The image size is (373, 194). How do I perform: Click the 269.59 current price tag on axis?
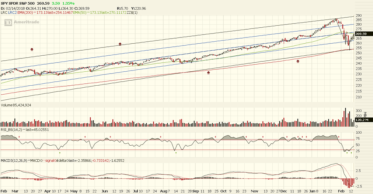click(361, 34)
